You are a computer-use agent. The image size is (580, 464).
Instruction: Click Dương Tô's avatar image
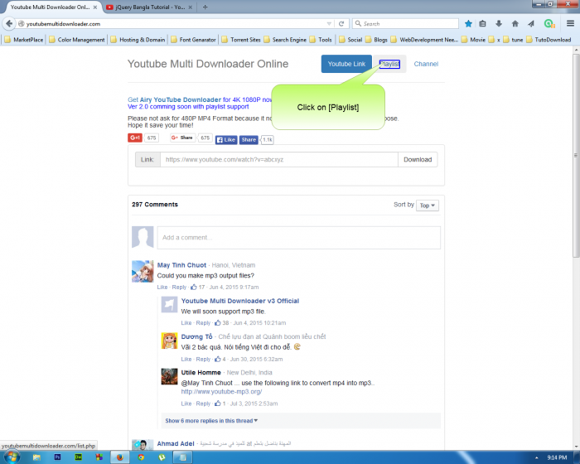(x=169, y=341)
